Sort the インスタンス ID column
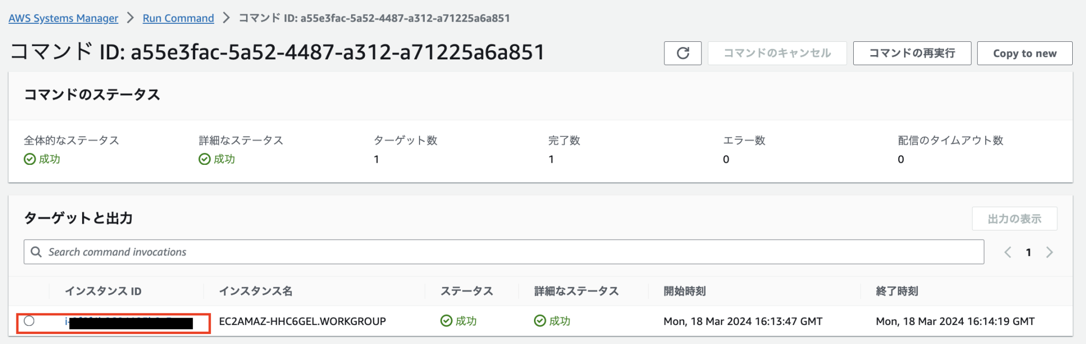 (103, 291)
